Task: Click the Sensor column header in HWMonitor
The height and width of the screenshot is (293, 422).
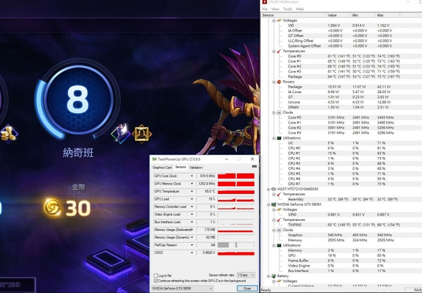Action: coord(294,15)
